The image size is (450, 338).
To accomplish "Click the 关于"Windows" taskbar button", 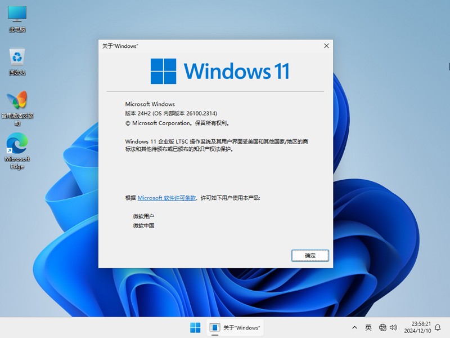I will (x=235, y=327).
